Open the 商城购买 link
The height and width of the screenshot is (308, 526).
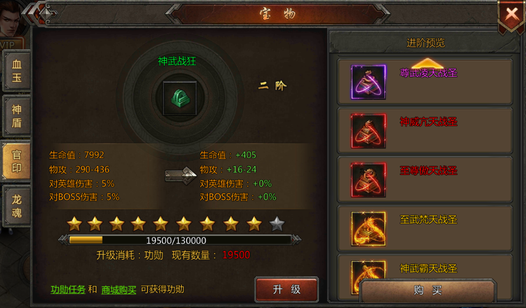[x=119, y=289]
